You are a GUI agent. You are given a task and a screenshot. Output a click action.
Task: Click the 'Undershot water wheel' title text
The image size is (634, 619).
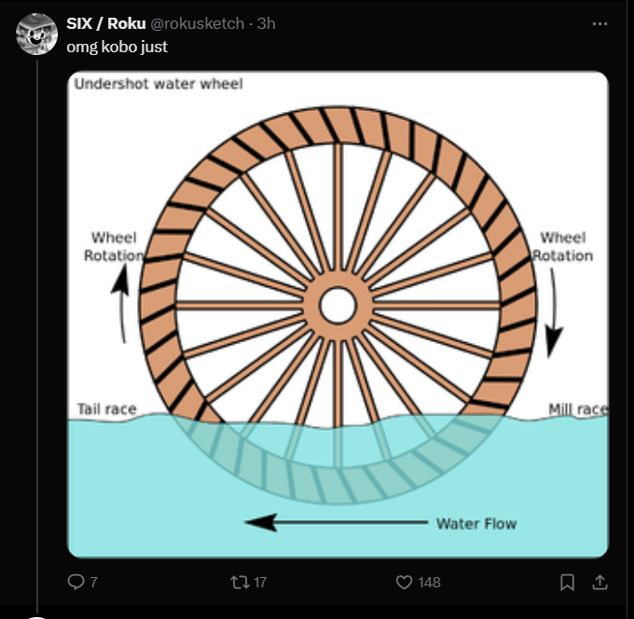click(158, 84)
